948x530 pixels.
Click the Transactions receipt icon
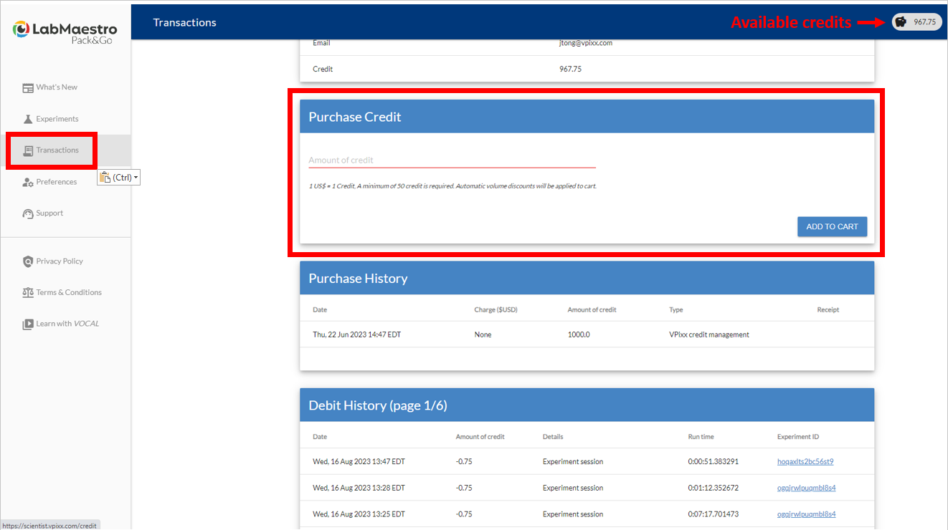click(28, 150)
